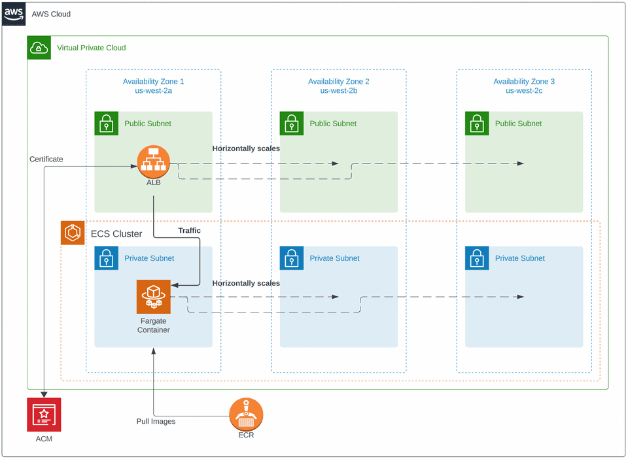
Task: Select the Certificate arrow label
Action: (x=46, y=159)
